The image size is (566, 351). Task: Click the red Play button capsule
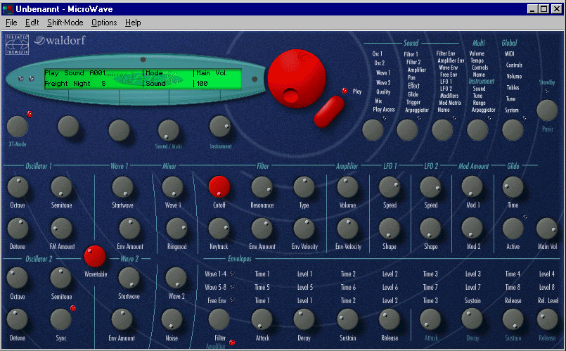tap(329, 112)
